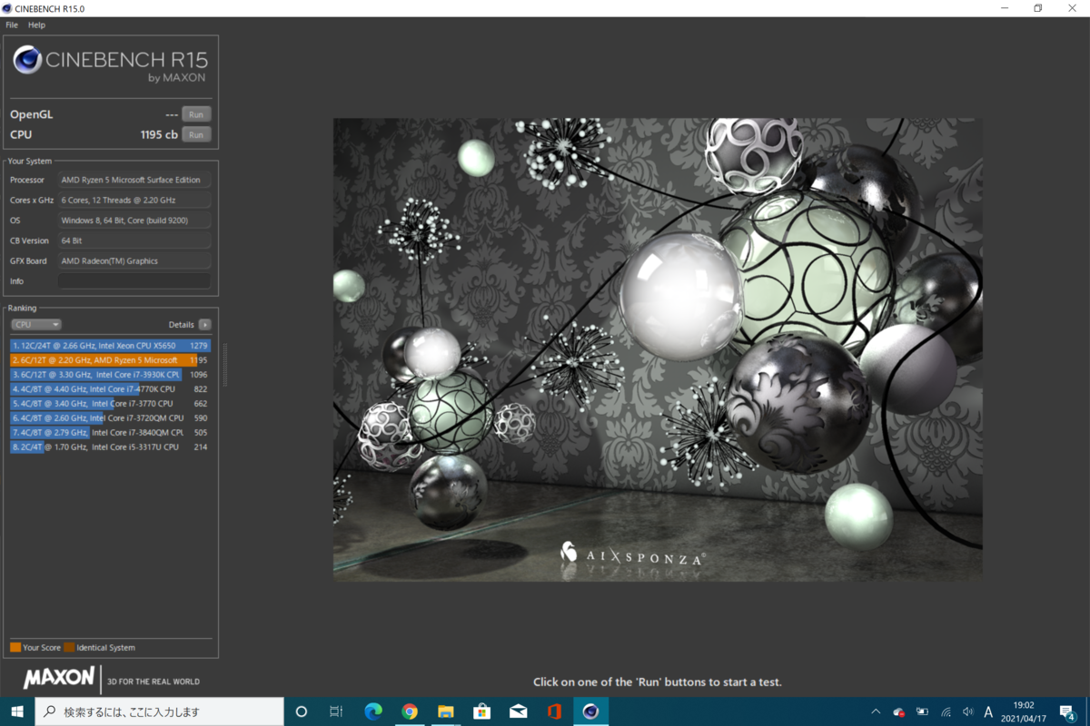Select the Core i7-4770K ranking row
This screenshot has width=1090, height=726.
click(111, 388)
